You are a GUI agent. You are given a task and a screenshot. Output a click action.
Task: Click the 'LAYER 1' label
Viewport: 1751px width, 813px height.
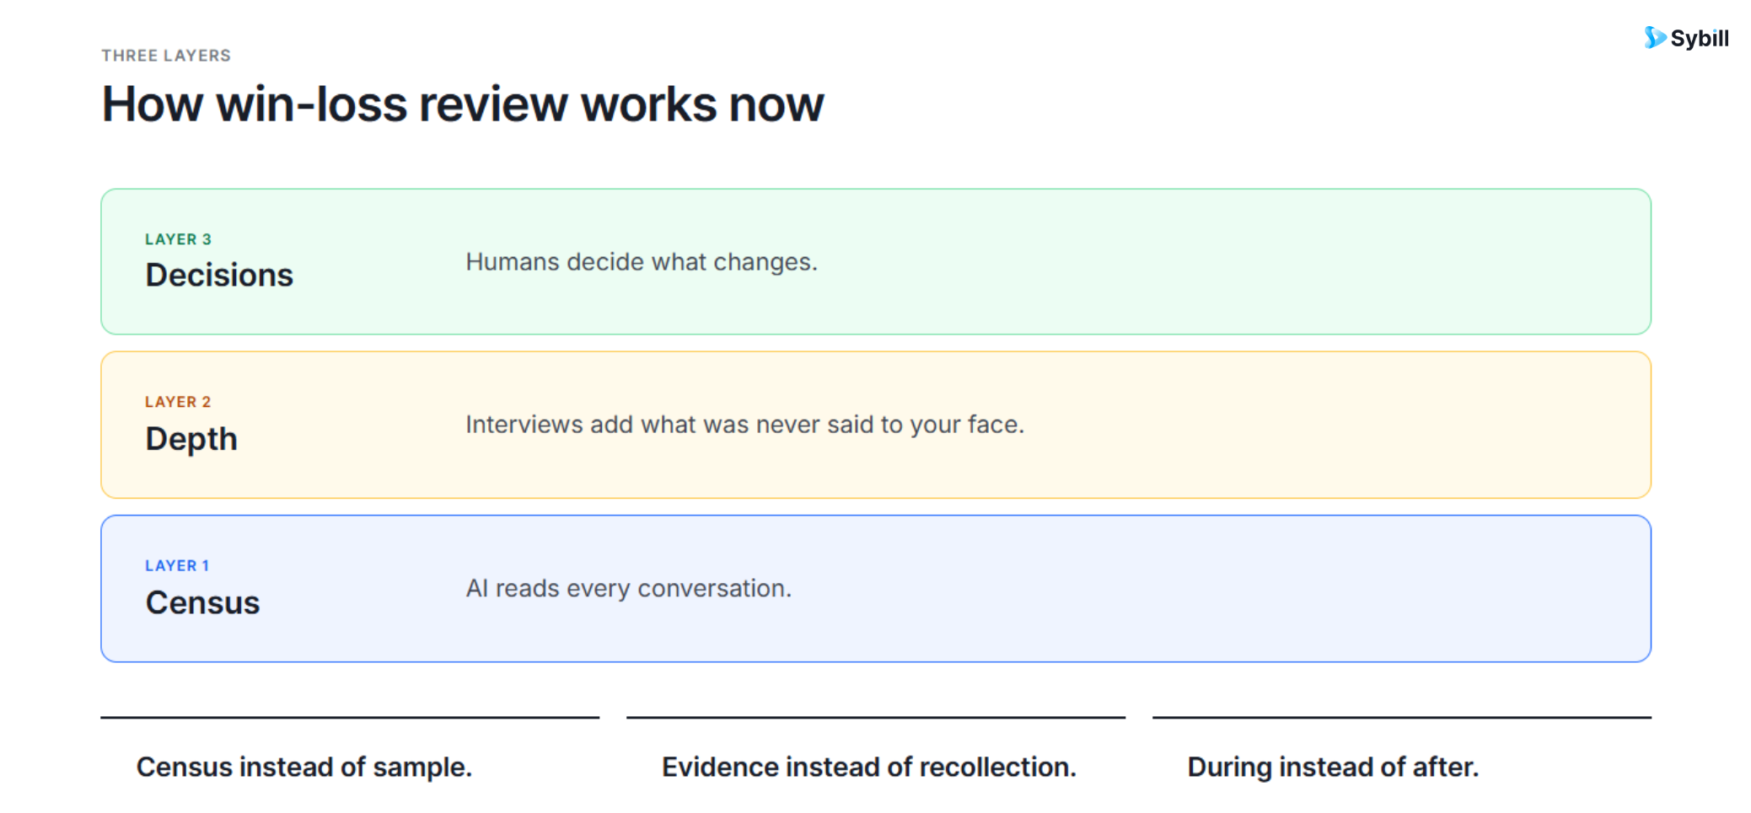point(177,565)
